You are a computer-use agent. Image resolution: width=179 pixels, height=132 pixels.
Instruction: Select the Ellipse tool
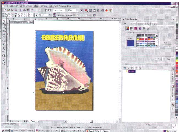click(4, 37)
